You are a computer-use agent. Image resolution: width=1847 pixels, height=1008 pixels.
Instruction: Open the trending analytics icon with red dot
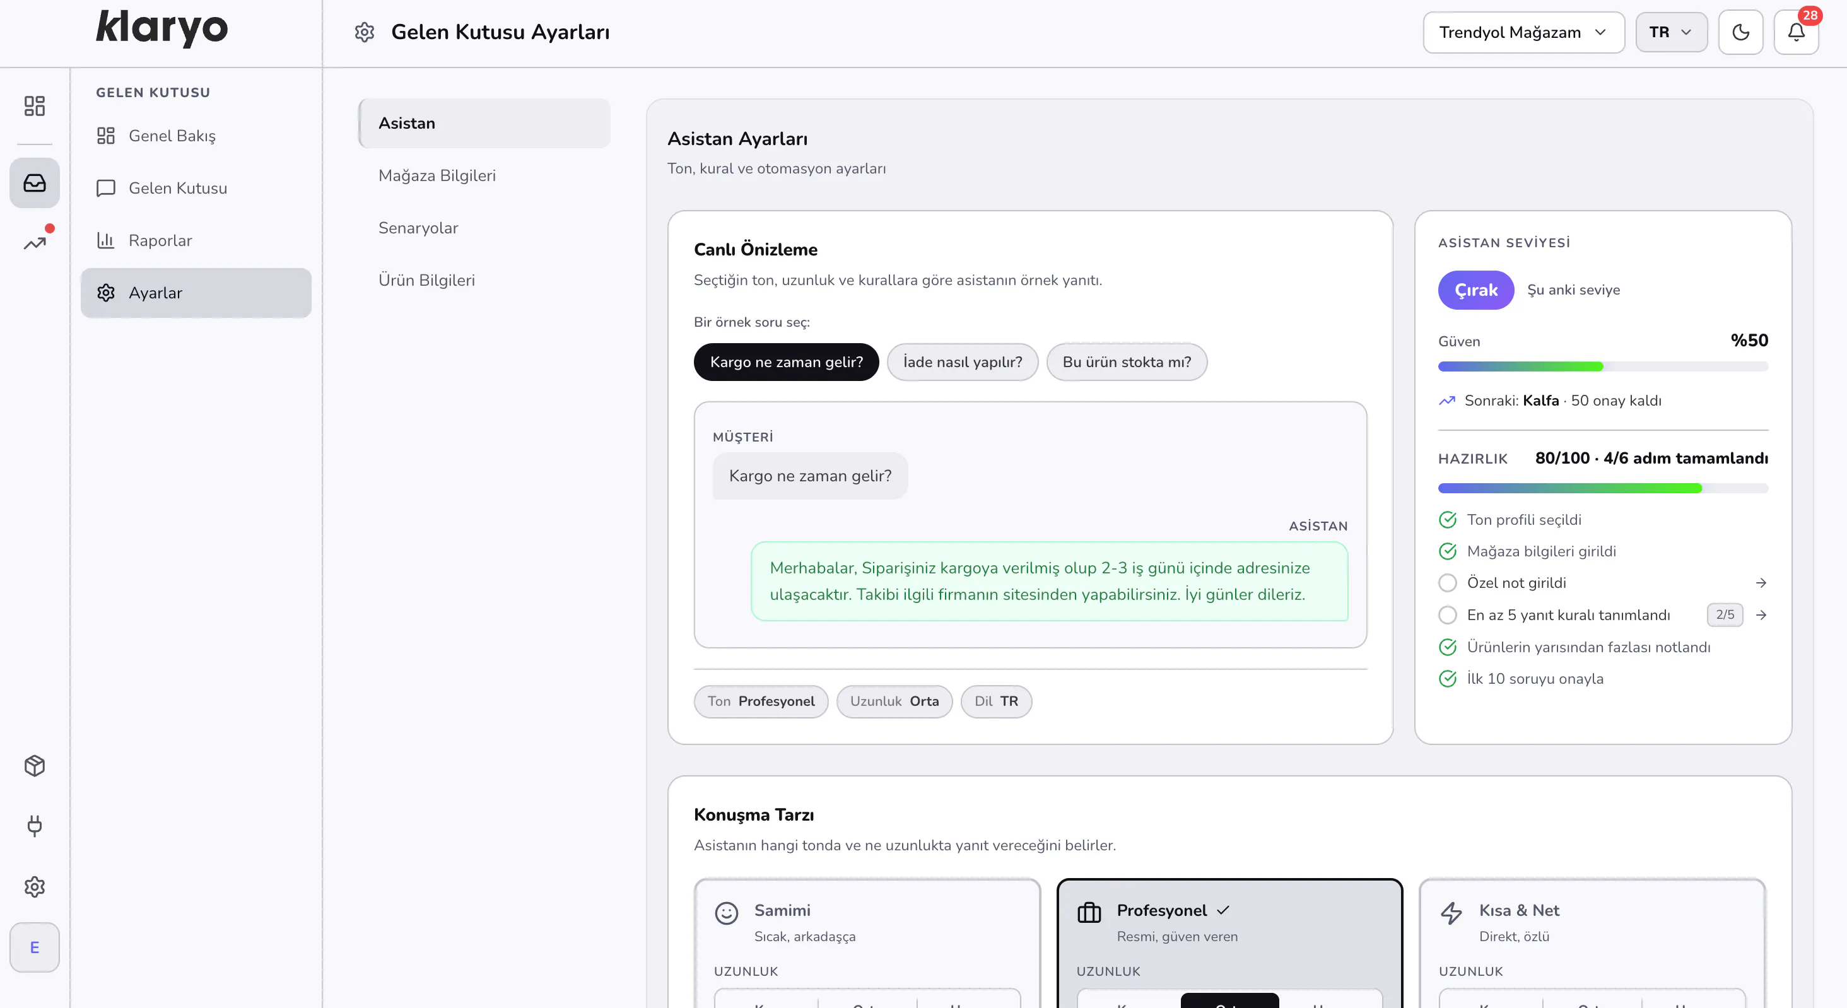click(35, 243)
